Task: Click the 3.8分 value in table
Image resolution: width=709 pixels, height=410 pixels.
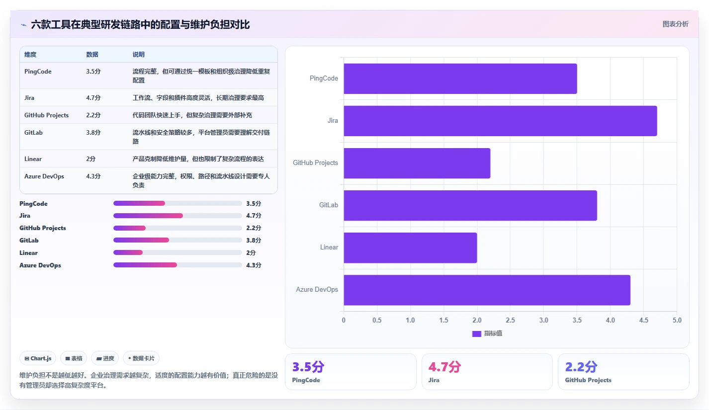Action: 93,133
